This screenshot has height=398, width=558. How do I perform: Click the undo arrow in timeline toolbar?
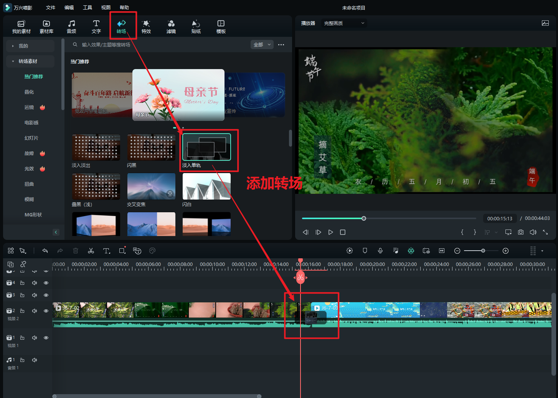[x=45, y=251]
